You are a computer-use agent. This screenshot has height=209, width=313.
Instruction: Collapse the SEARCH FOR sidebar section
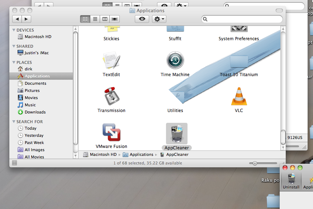(14, 122)
